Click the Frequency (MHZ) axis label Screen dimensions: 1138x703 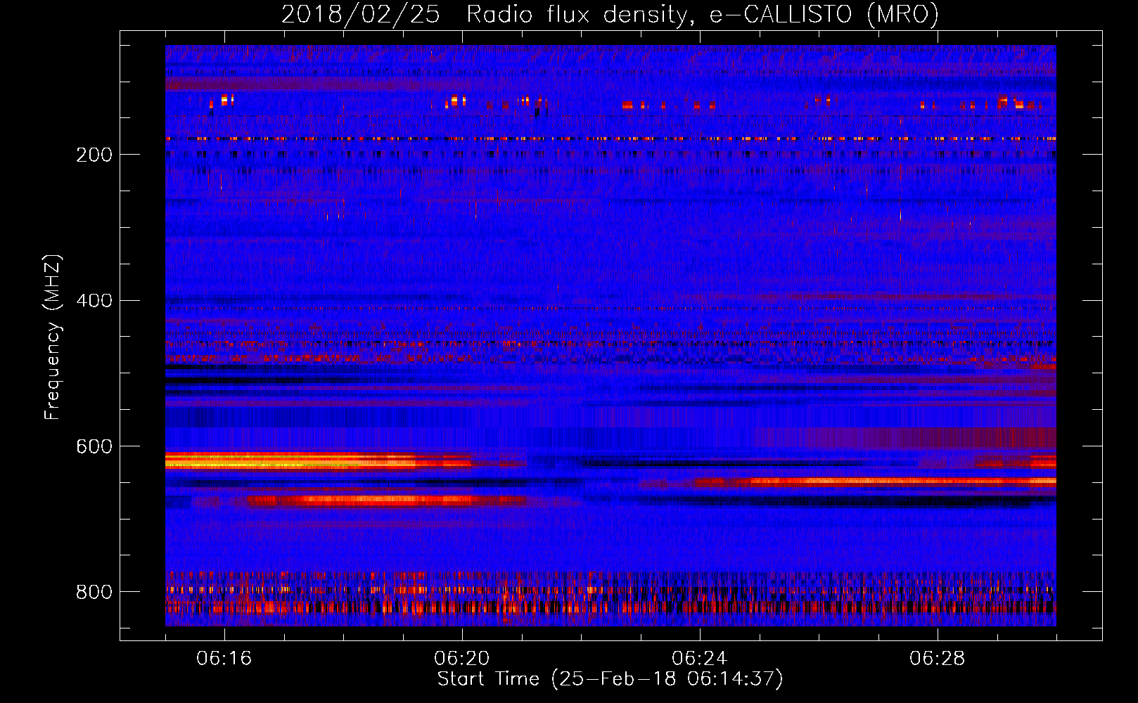click(52, 337)
